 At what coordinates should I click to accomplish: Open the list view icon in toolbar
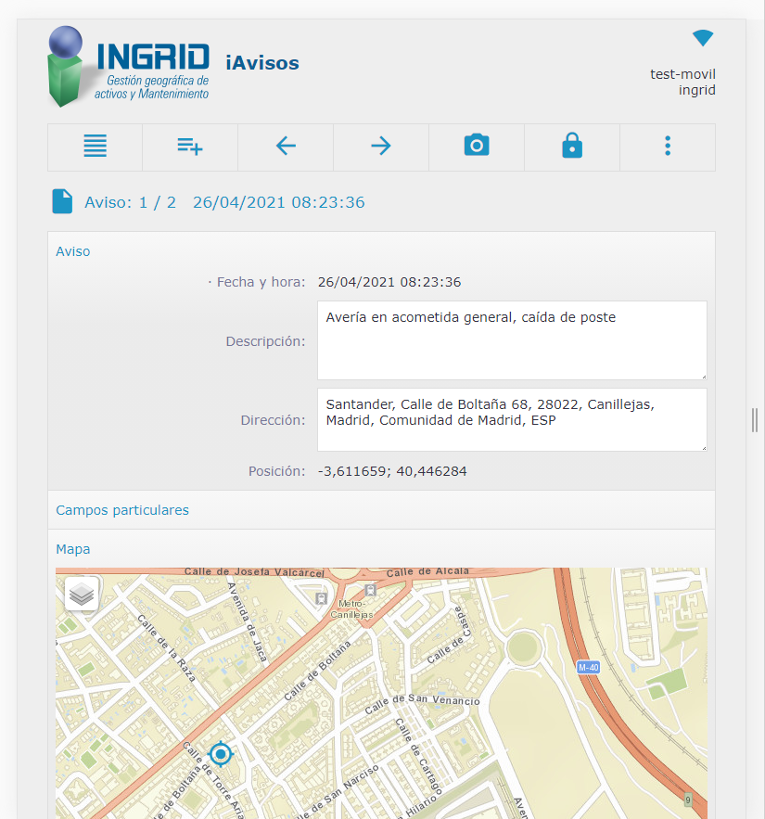pyautogui.click(x=95, y=147)
